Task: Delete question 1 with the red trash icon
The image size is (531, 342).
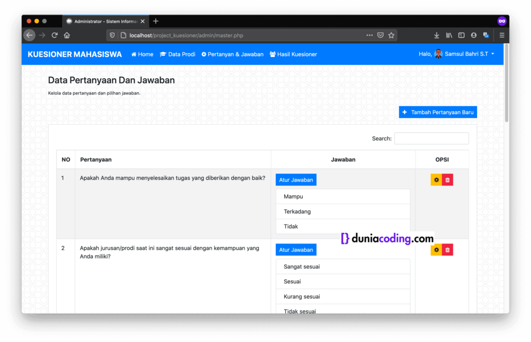Action: pyautogui.click(x=448, y=179)
